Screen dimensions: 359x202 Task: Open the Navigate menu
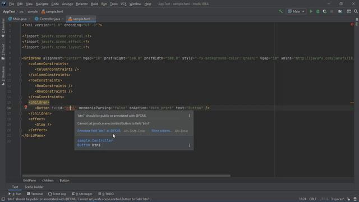(x=42, y=4)
